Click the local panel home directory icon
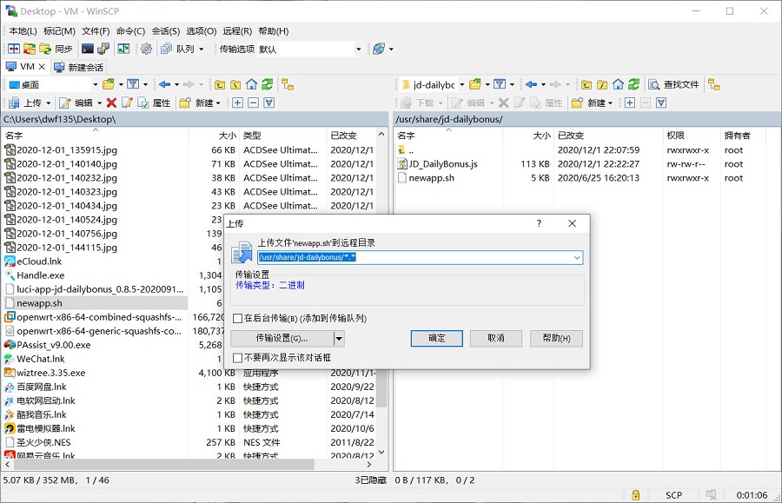This screenshot has width=782, height=503. pyautogui.click(x=252, y=84)
